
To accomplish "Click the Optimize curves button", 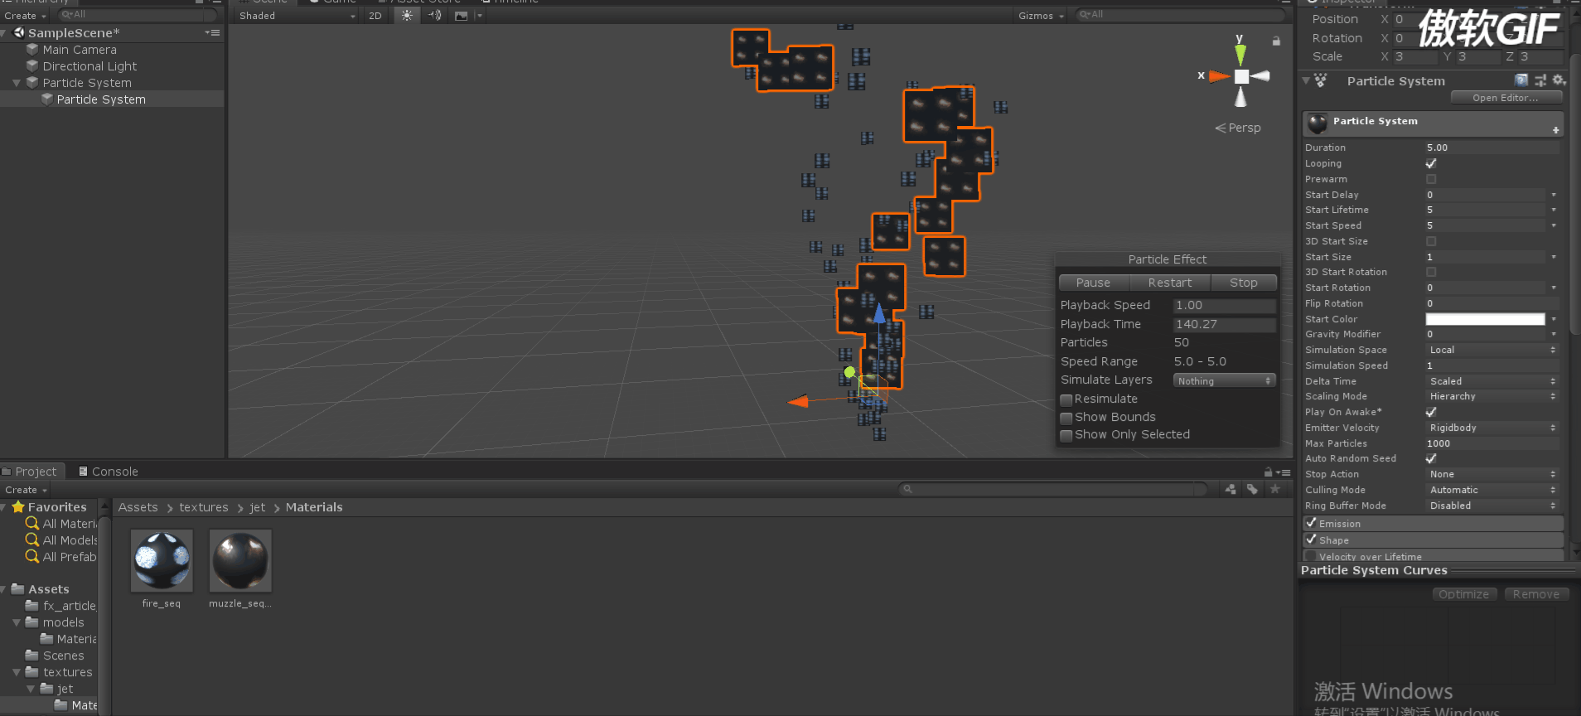I will click(1464, 594).
